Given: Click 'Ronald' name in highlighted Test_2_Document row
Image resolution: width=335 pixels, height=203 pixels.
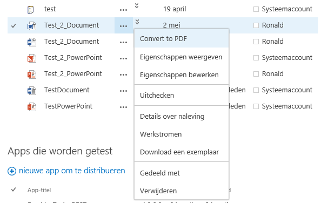Looking at the screenshot, I should [x=273, y=25].
